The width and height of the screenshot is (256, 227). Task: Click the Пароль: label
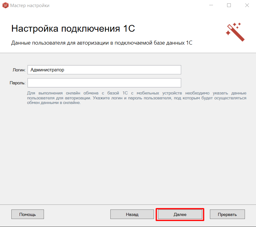tap(18, 83)
